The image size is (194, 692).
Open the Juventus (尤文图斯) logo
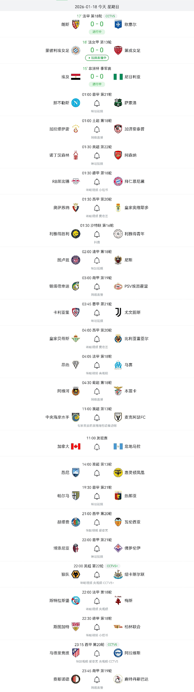point(118,312)
